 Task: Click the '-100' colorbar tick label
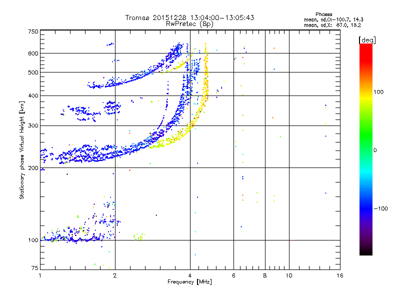click(x=380, y=208)
